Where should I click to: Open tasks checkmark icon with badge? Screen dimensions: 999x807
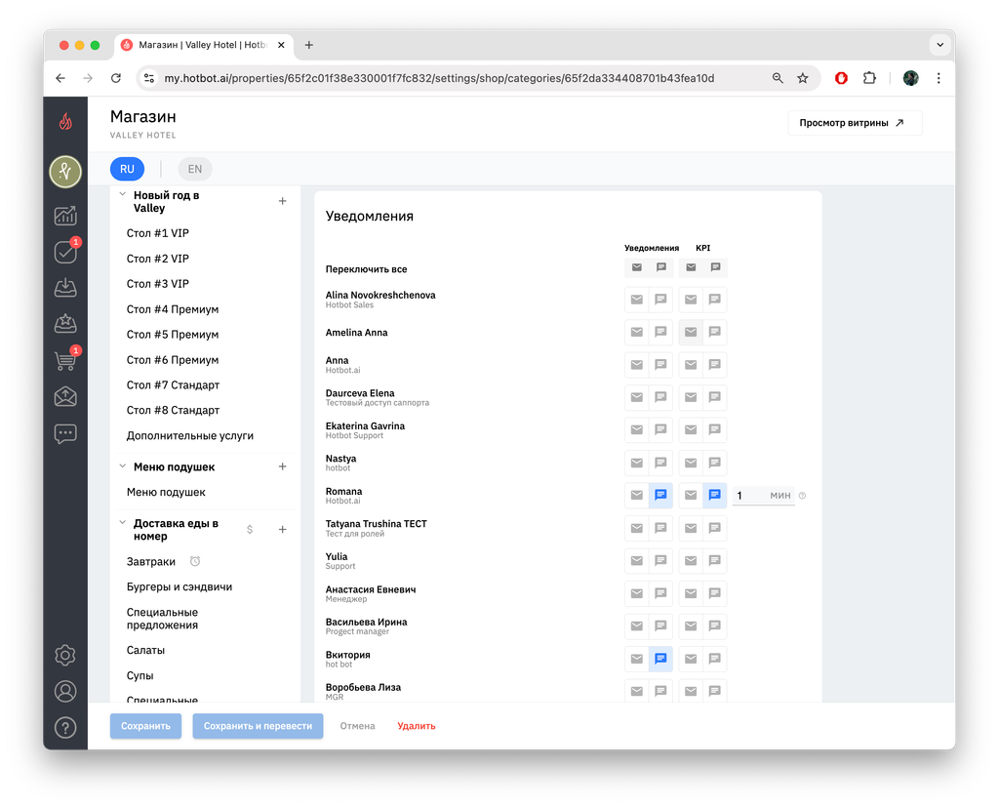click(65, 252)
